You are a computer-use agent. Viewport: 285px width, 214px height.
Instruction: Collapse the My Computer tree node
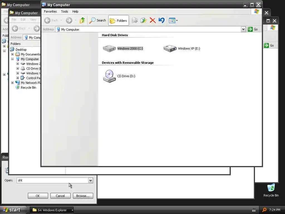pos(12,59)
